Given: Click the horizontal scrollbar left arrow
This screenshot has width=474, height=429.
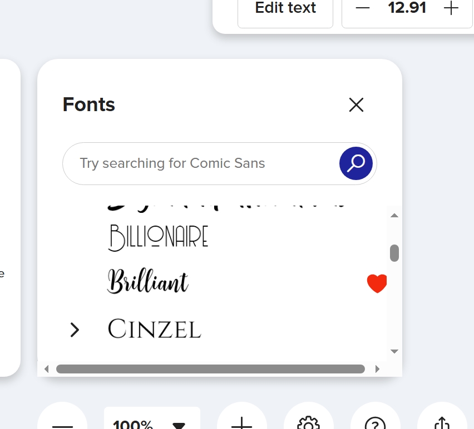Looking at the screenshot, I should (46, 369).
